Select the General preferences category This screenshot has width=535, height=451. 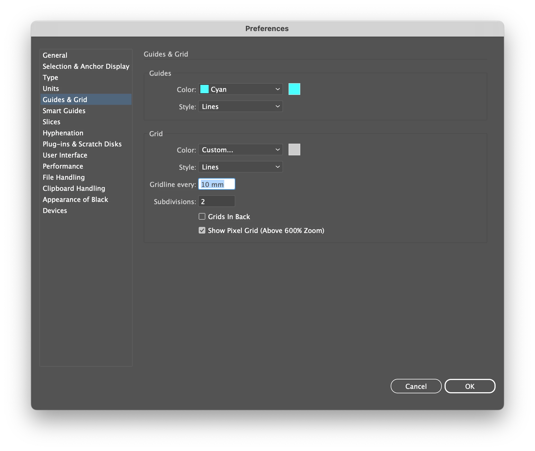point(55,55)
